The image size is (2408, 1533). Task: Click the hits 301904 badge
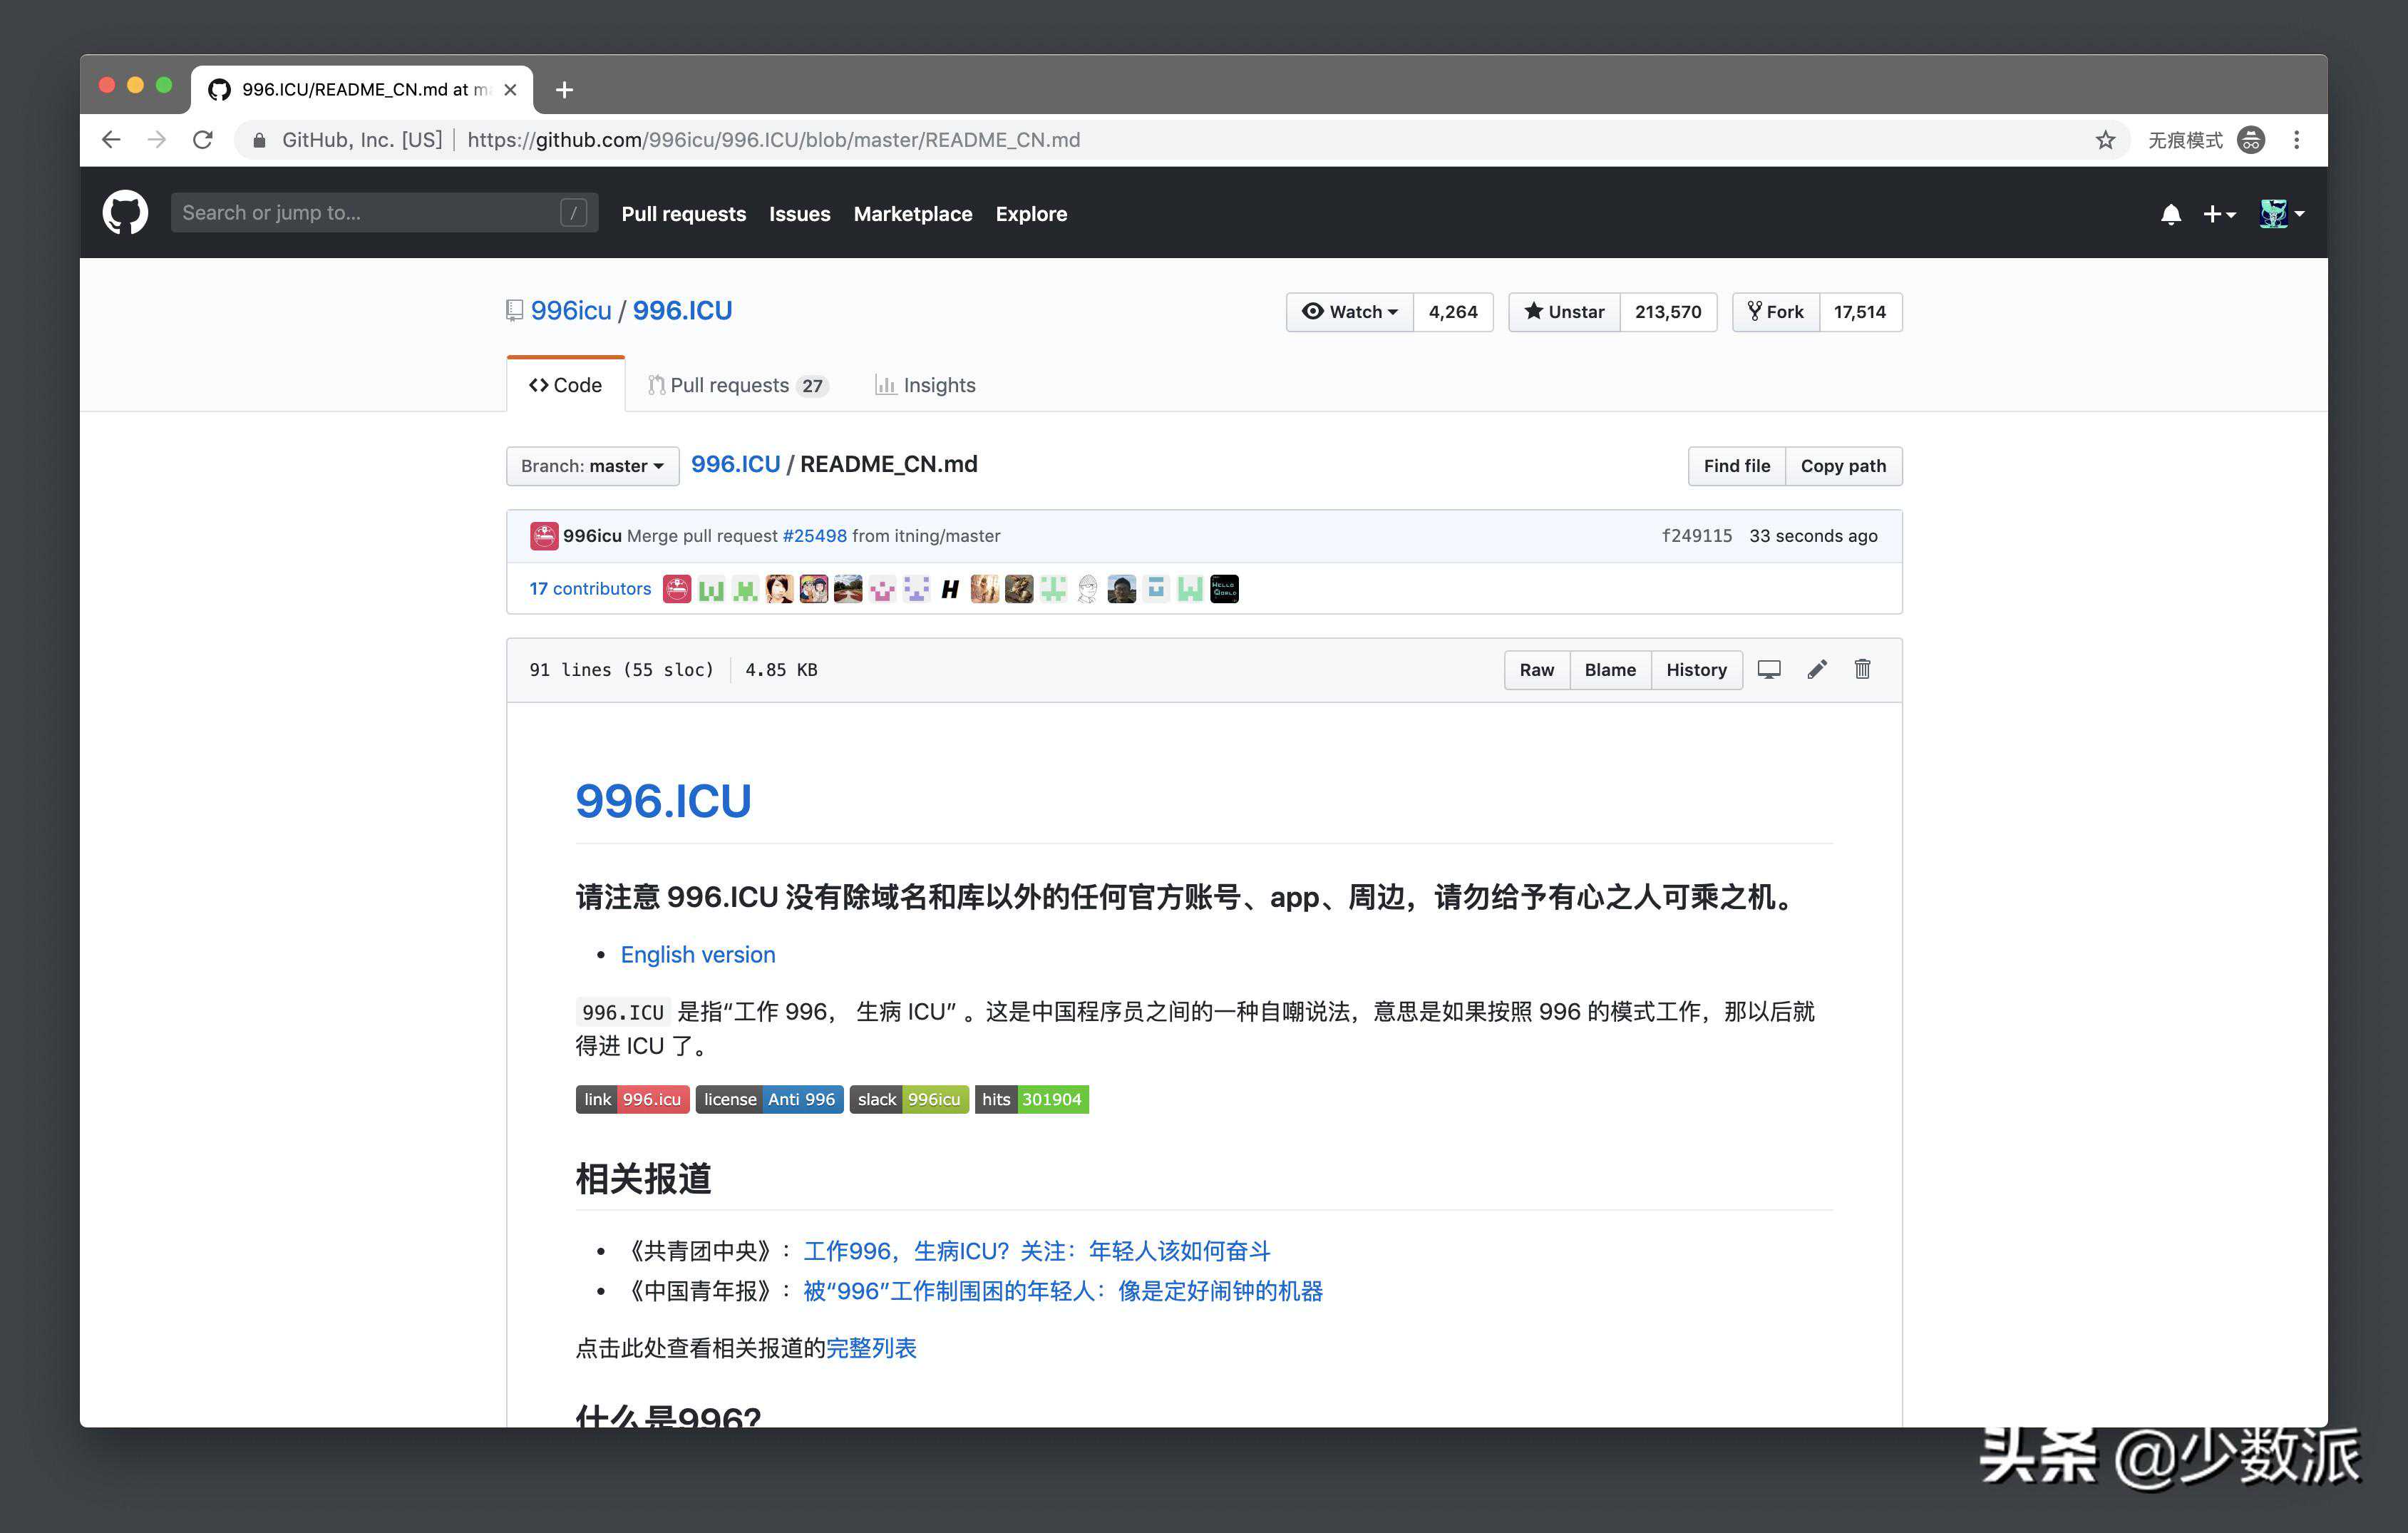point(1031,1099)
